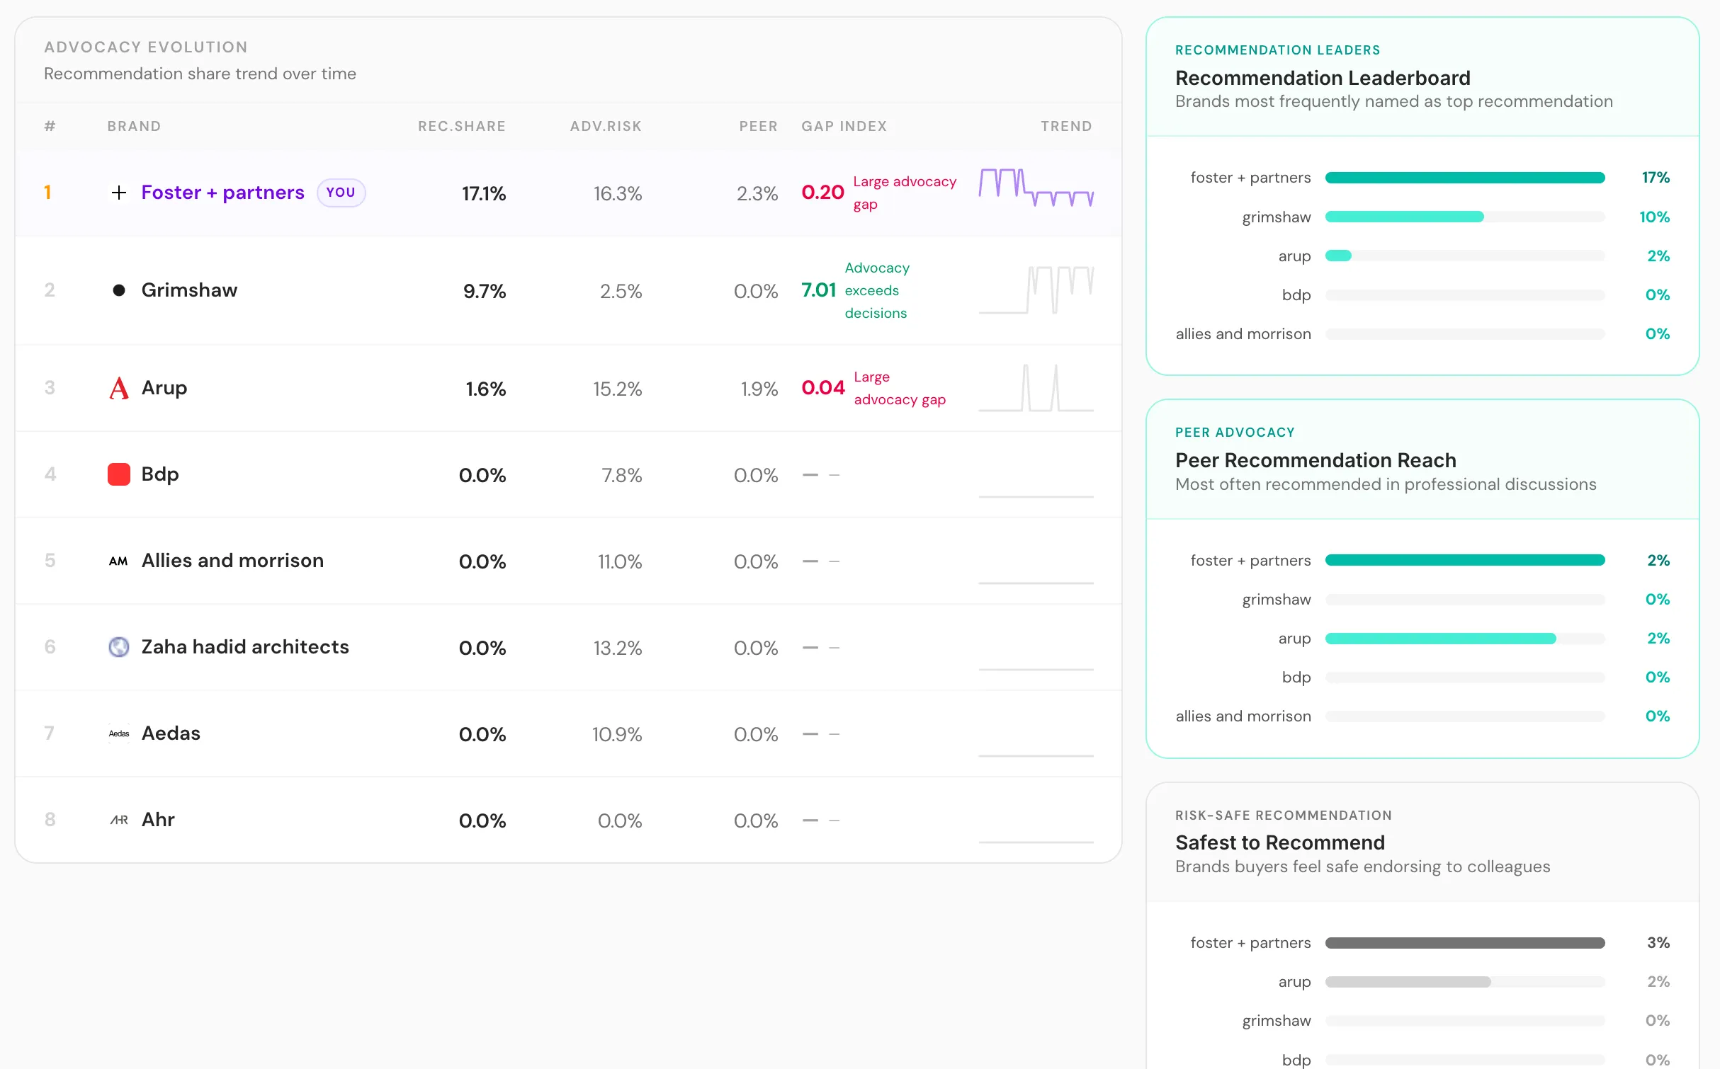Screen dimensions: 1720x1069
Task: Select Allies and morrison brand name
Action: [232, 561]
